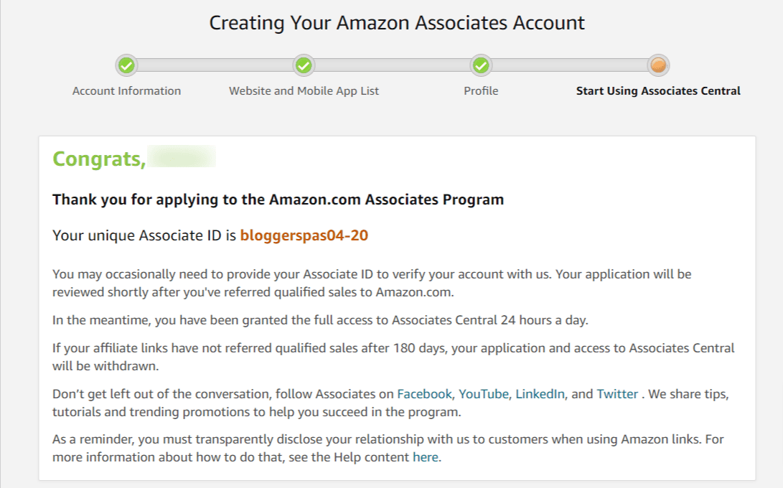
Task: Switch to the Profile step
Action: tap(480, 90)
